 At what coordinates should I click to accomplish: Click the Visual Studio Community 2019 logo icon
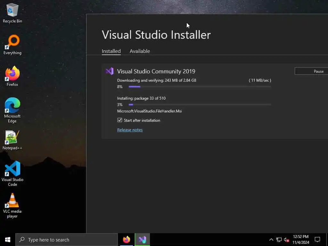pyautogui.click(x=110, y=71)
